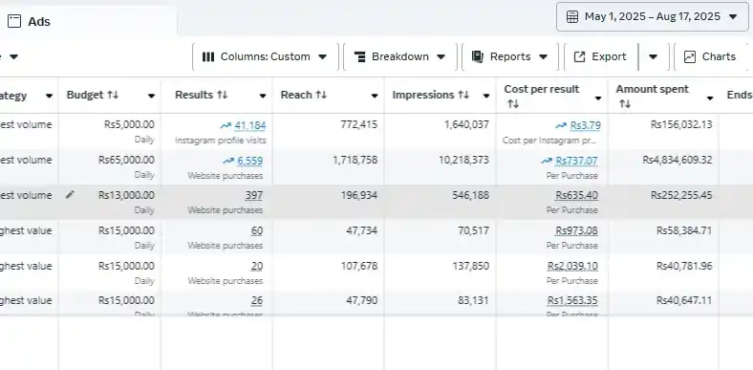Click the trend icon next to Rs737.07
Image resolution: width=753 pixels, height=370 pixels.
[547, 161]
